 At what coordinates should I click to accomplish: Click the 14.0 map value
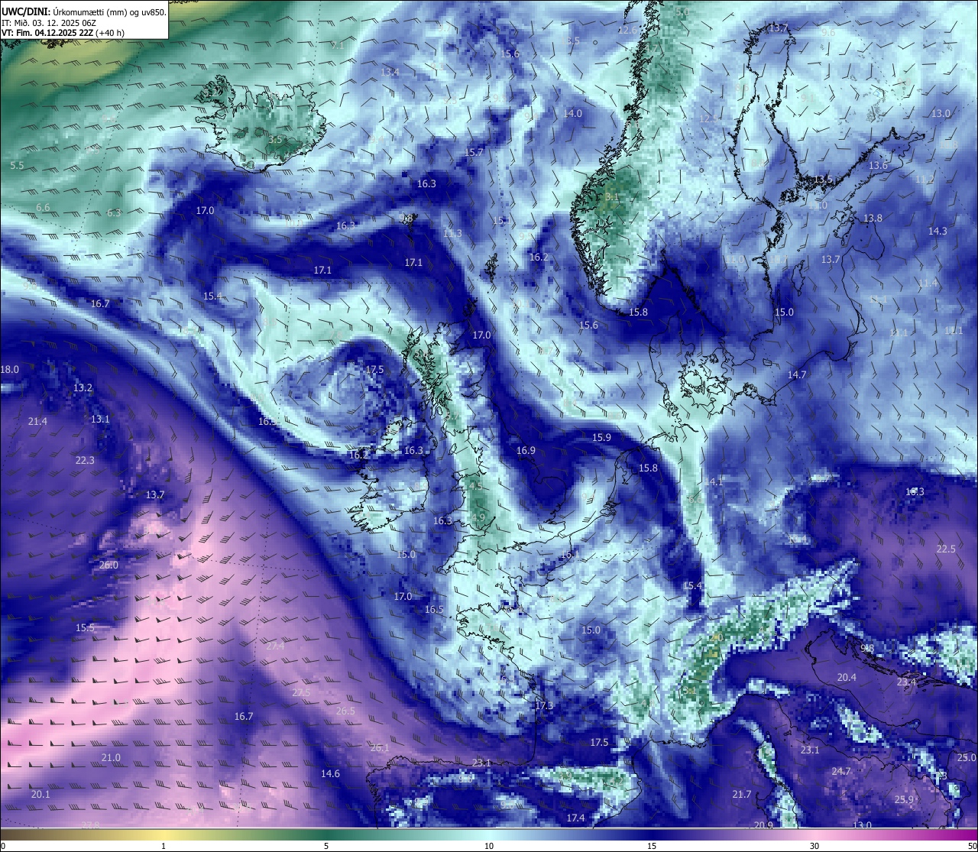tap(572, 114)
